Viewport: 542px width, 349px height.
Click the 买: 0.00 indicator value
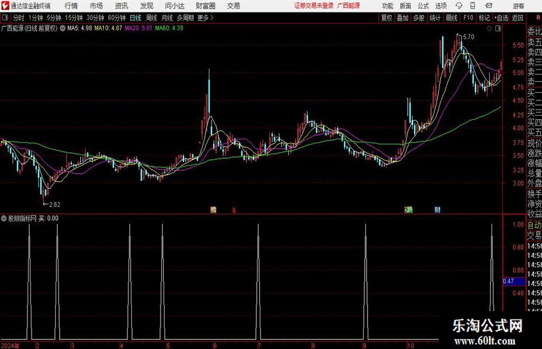point(48,218)
